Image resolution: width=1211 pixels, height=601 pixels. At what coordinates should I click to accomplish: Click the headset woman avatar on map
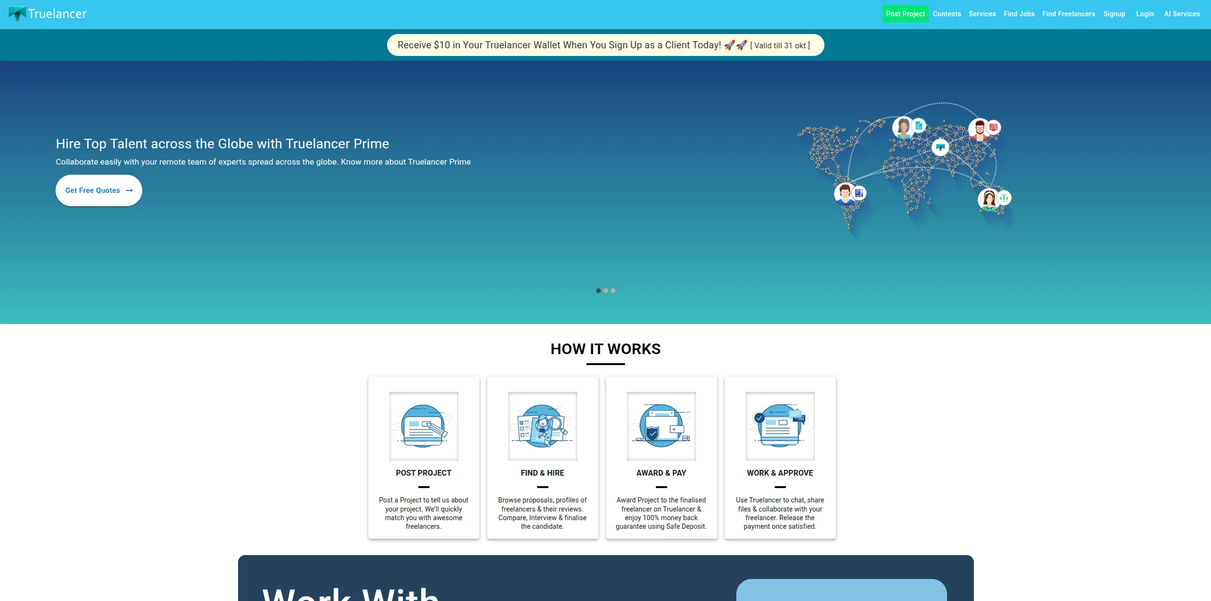tap(989, 199)
